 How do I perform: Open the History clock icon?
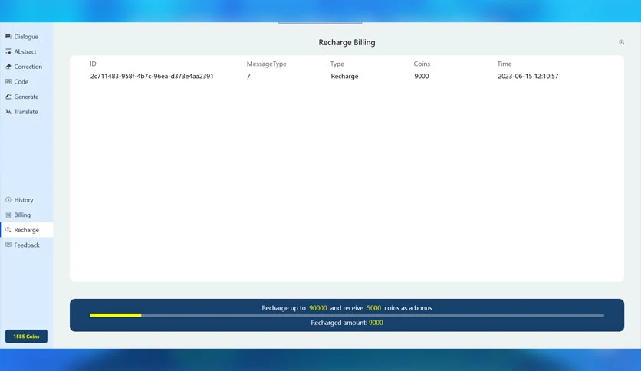click(x=8, y=200)
